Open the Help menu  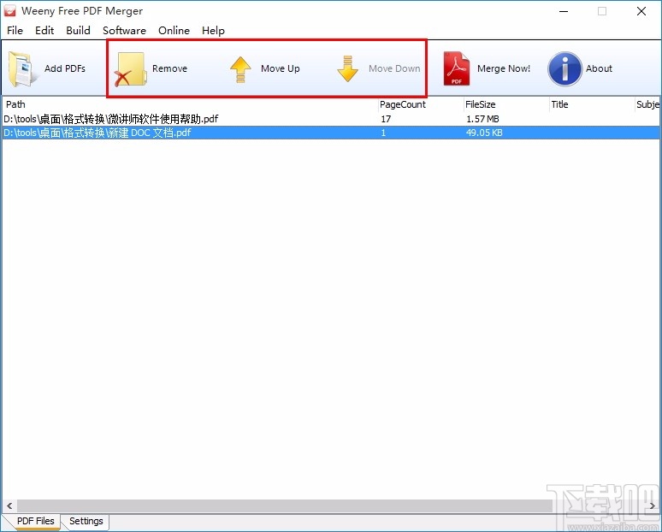(x=213, y=31)
